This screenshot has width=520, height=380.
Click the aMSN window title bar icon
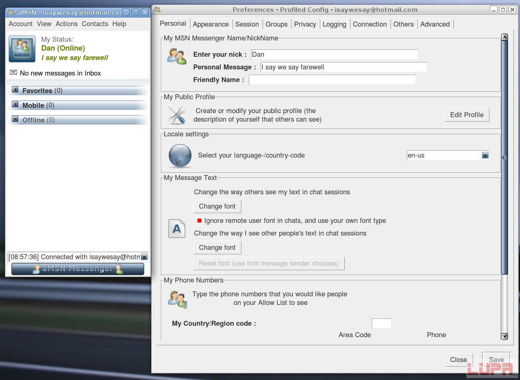(11, 12)
